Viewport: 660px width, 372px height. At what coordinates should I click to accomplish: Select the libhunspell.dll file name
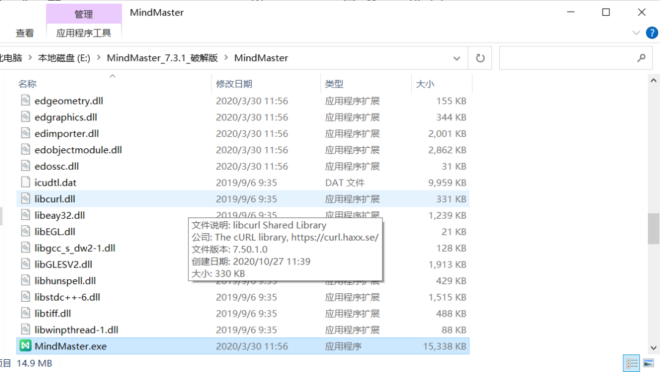(x=65, y=281)
